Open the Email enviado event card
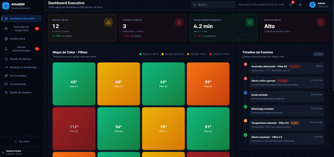Viewport: 334px width, 157px height. click(287, 97)
